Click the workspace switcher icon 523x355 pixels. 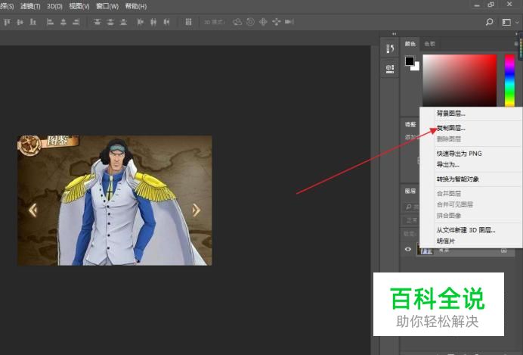[x=506, y=23]
